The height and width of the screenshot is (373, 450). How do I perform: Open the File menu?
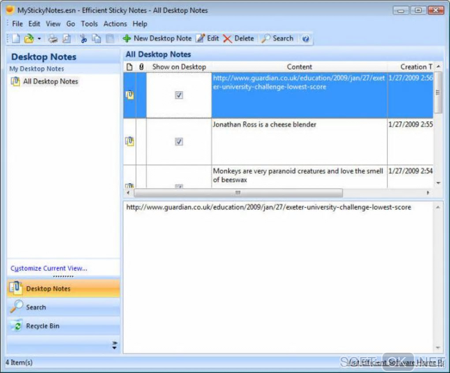tap(17, 24)
